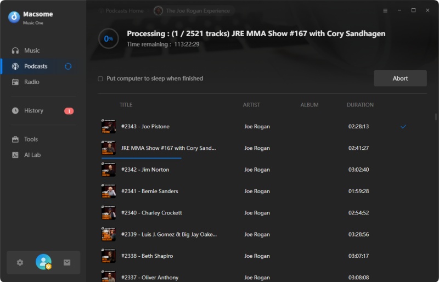Click the DURATION column header
The height and width of the screenshot is (282, 439).
[360, 105]
